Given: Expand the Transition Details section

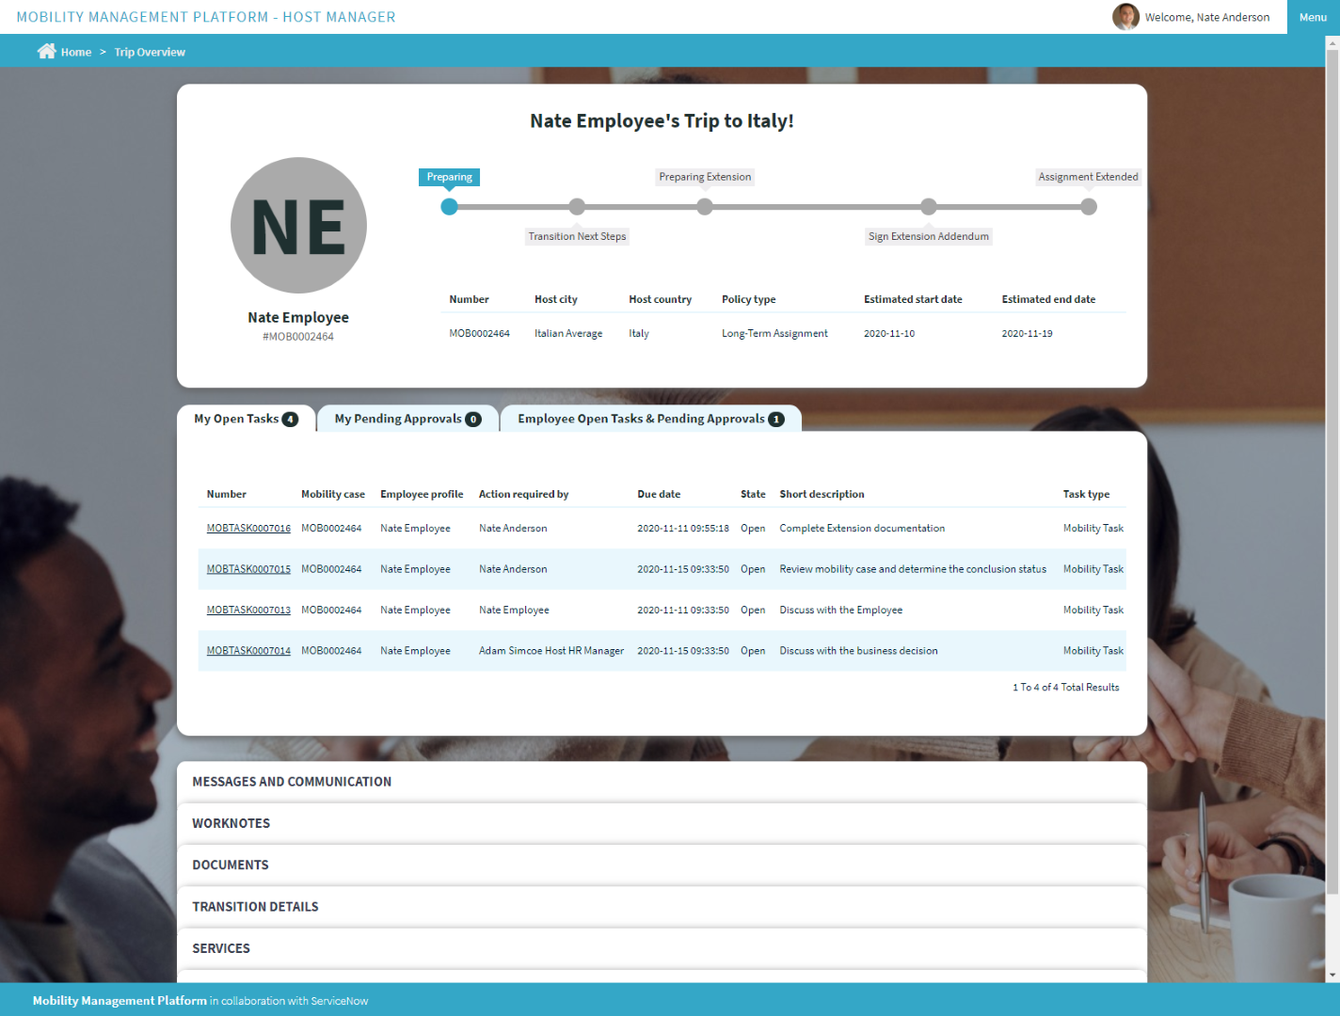Looking at the screenshot, I should click(255, 907).
